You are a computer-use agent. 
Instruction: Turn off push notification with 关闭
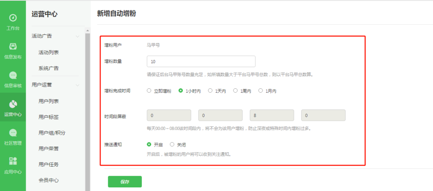click(x=172, y=144)
